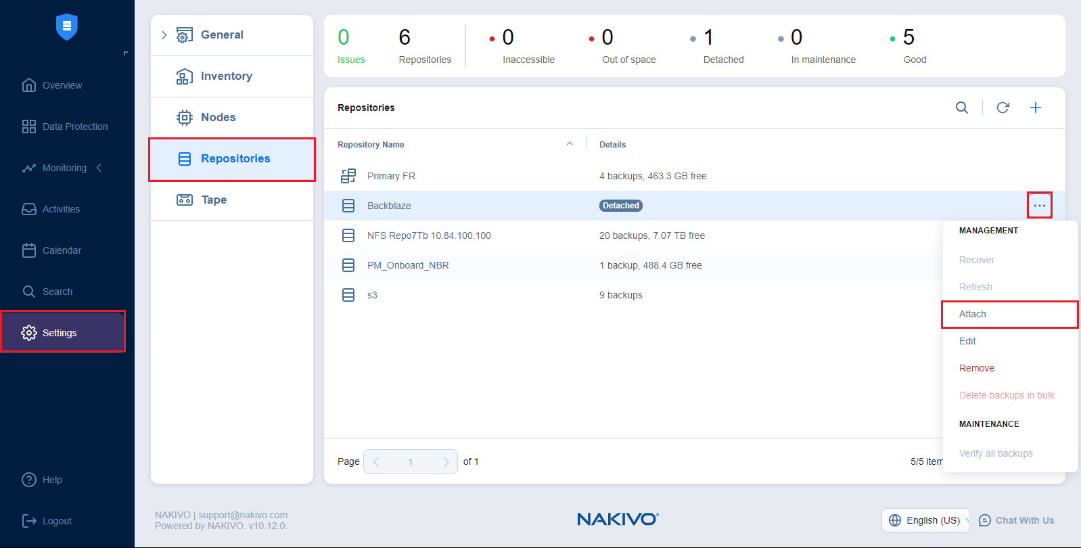Go to next page arrow in pagination
This screenshot has height=548, width=1081.
446,461
